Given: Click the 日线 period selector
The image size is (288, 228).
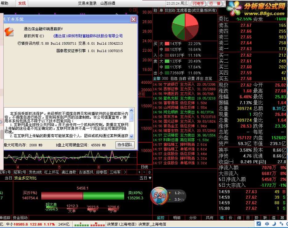Looking at the screenshot, I should click(144, 167).
